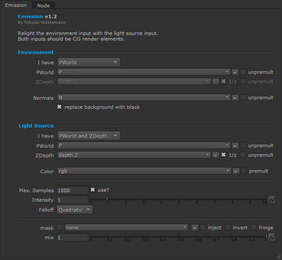This screenshot has width=282, height=260.
Task: Enable the Color premult checkbox
Action: coord(244,171)
